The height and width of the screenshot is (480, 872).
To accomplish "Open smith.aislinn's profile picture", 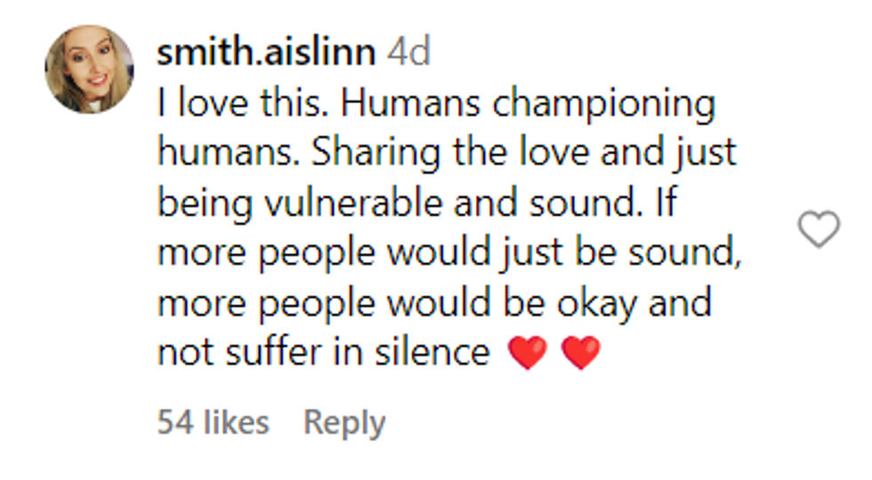I will (x=89, y=69).
